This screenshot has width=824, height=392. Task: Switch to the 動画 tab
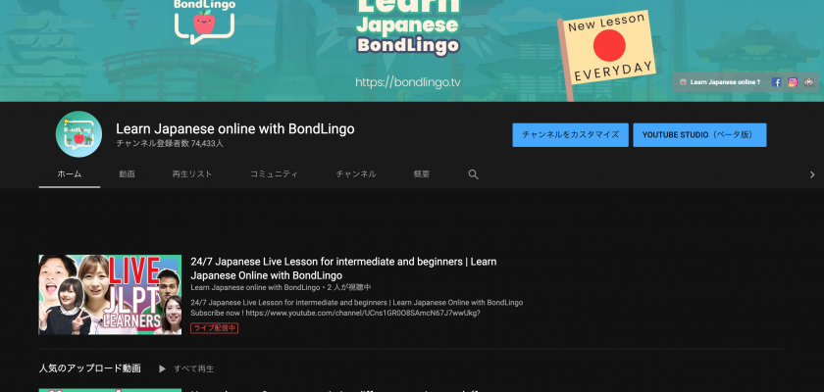[x=127, y=174]
